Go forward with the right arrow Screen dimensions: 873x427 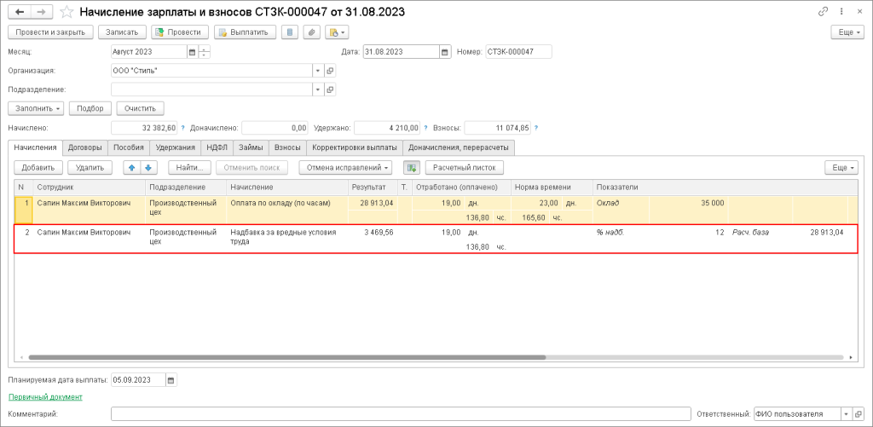point(42,12)
